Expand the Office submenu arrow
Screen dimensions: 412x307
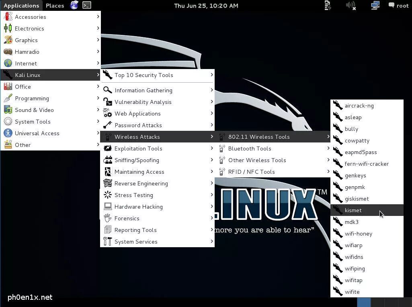pyautogui.click(x=98, y=86)
